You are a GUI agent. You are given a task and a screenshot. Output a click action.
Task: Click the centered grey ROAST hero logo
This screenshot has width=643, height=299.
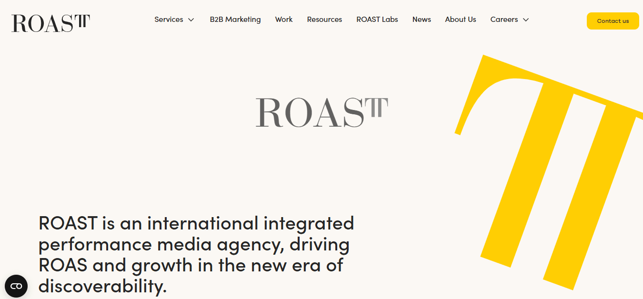point(322,113)
